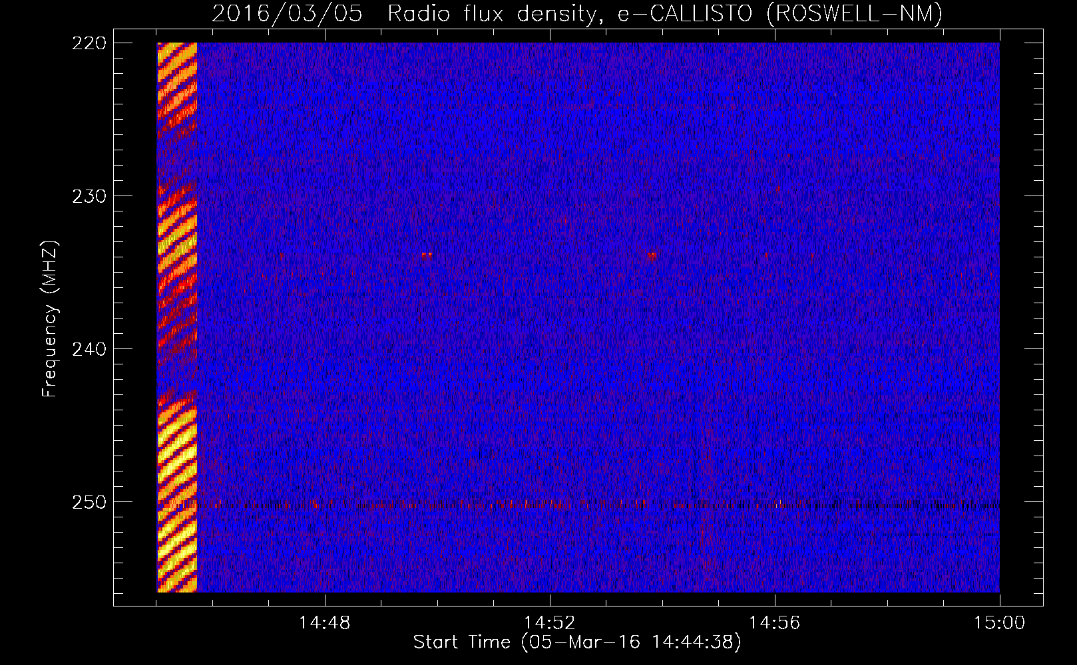Click the 220 frequency tick label
Image resolution: width=1077 pixels, height=665 pixels.
[89, 43]
